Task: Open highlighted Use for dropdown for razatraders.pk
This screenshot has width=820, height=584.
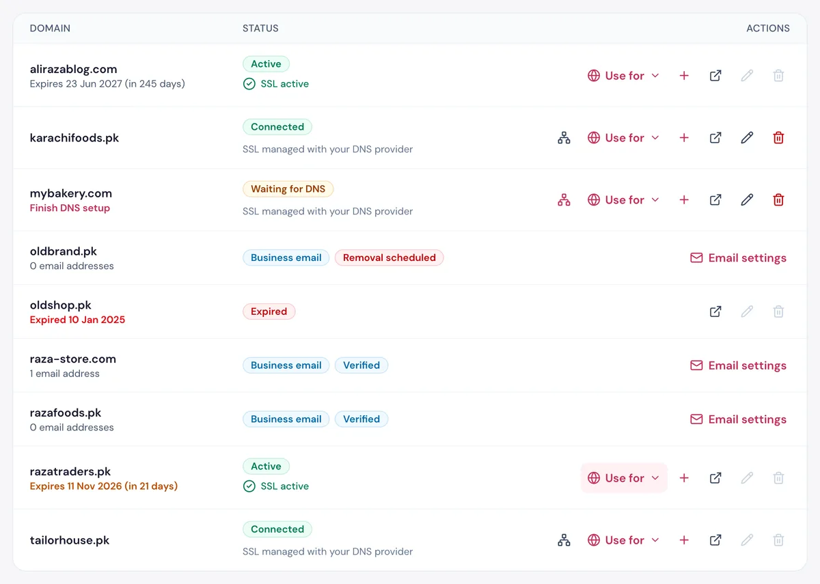Action: pyautogui.click(x=623, y=478)
